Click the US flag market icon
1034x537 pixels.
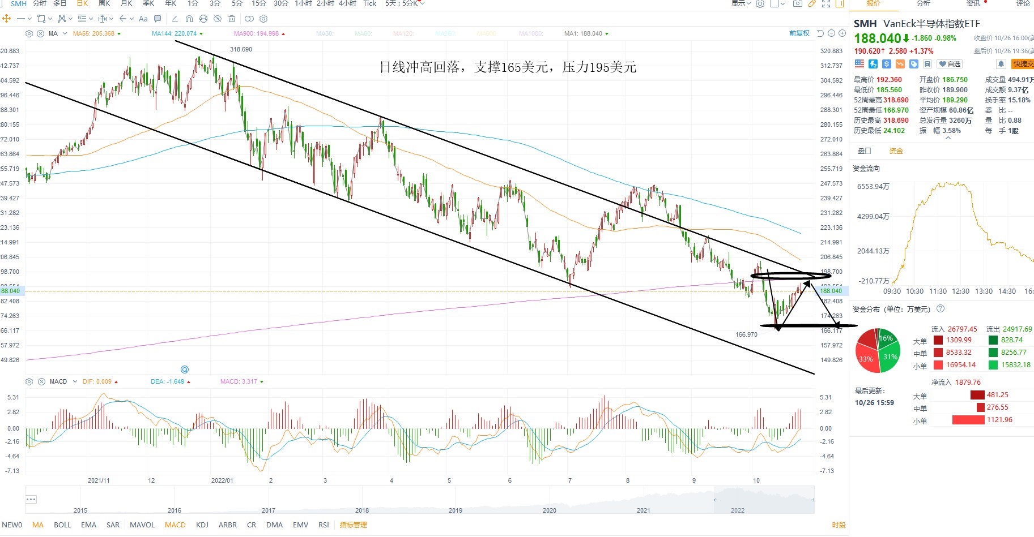[x=859, y=64]
